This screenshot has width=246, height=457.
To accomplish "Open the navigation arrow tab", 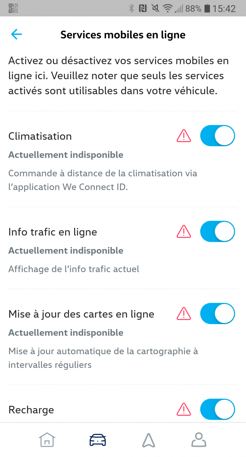I will pyautogui.click(x=148, y=440).
